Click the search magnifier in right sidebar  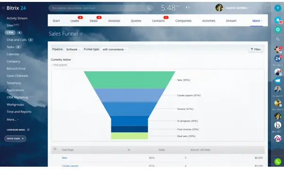click(277, 39)
